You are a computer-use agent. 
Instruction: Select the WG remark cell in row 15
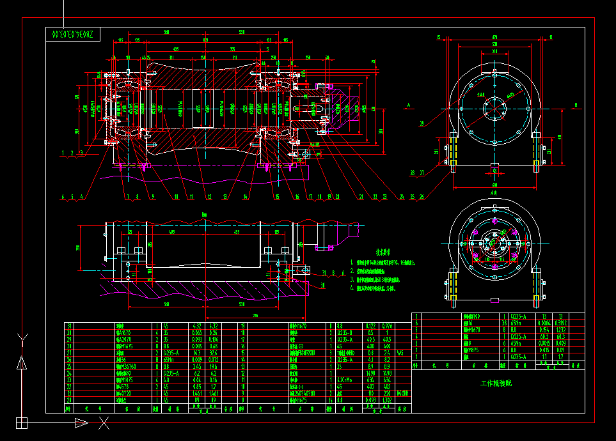[x=400, y=353]
